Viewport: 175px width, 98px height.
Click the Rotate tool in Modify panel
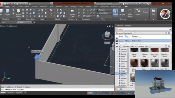click(58, 13)
